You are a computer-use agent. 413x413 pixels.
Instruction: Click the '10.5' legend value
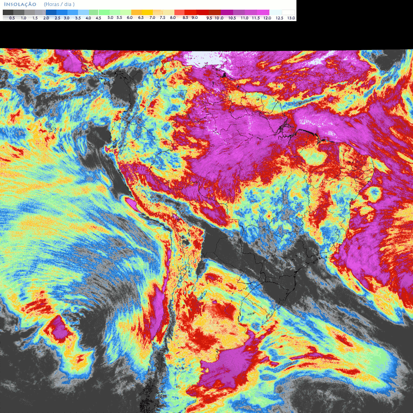point(232,18)
